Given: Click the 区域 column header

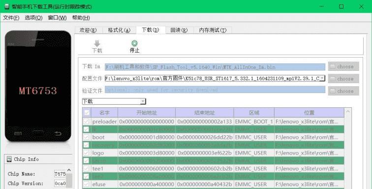Looking at the screenshot, I should click(254, 113).
